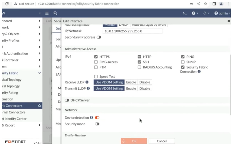
Task: Expand Policy & Objects chevron
Action: pyautogui.click(x=39, y=34)
